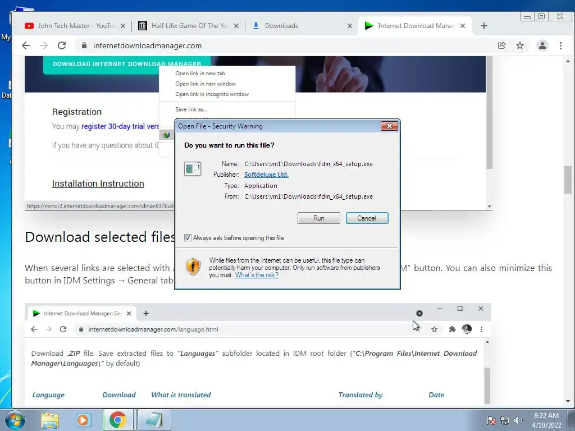
Task: Click the star icon in embedded browser
Action: (x=434, y=329)
